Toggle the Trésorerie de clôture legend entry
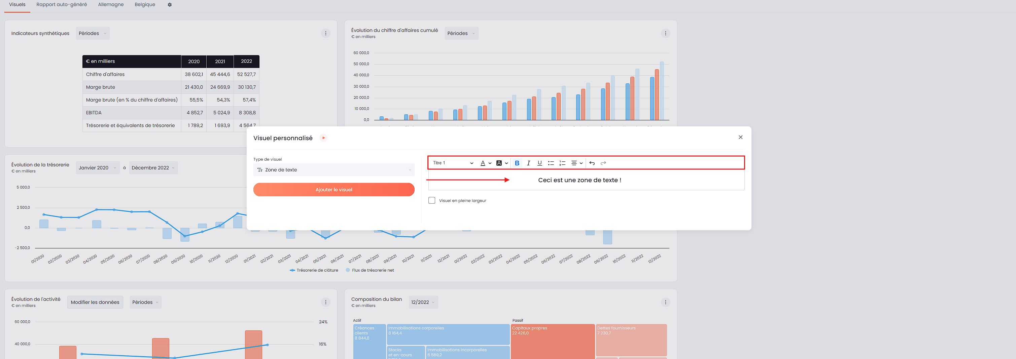This screenshot has height=359, width=1016. 314,270
